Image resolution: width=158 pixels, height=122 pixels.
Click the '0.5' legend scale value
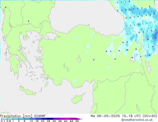(x=9, y=121)
